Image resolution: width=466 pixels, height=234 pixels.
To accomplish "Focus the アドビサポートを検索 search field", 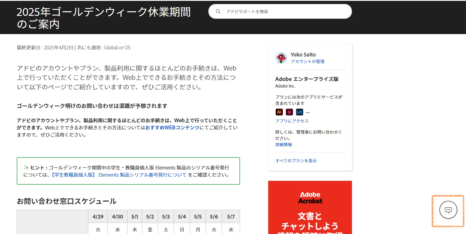I will tap(280, 11).
